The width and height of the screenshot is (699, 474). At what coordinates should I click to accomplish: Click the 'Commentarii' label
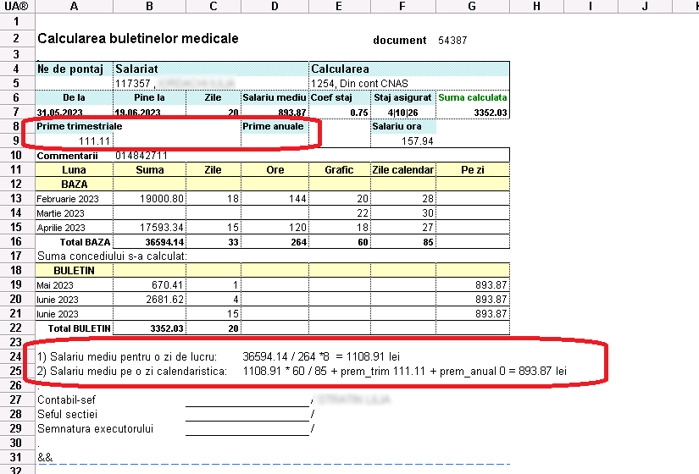click(67, 156)
